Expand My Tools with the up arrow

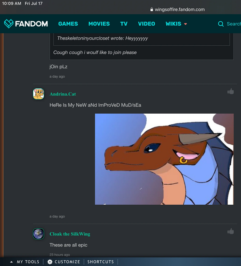pos(12,262)
